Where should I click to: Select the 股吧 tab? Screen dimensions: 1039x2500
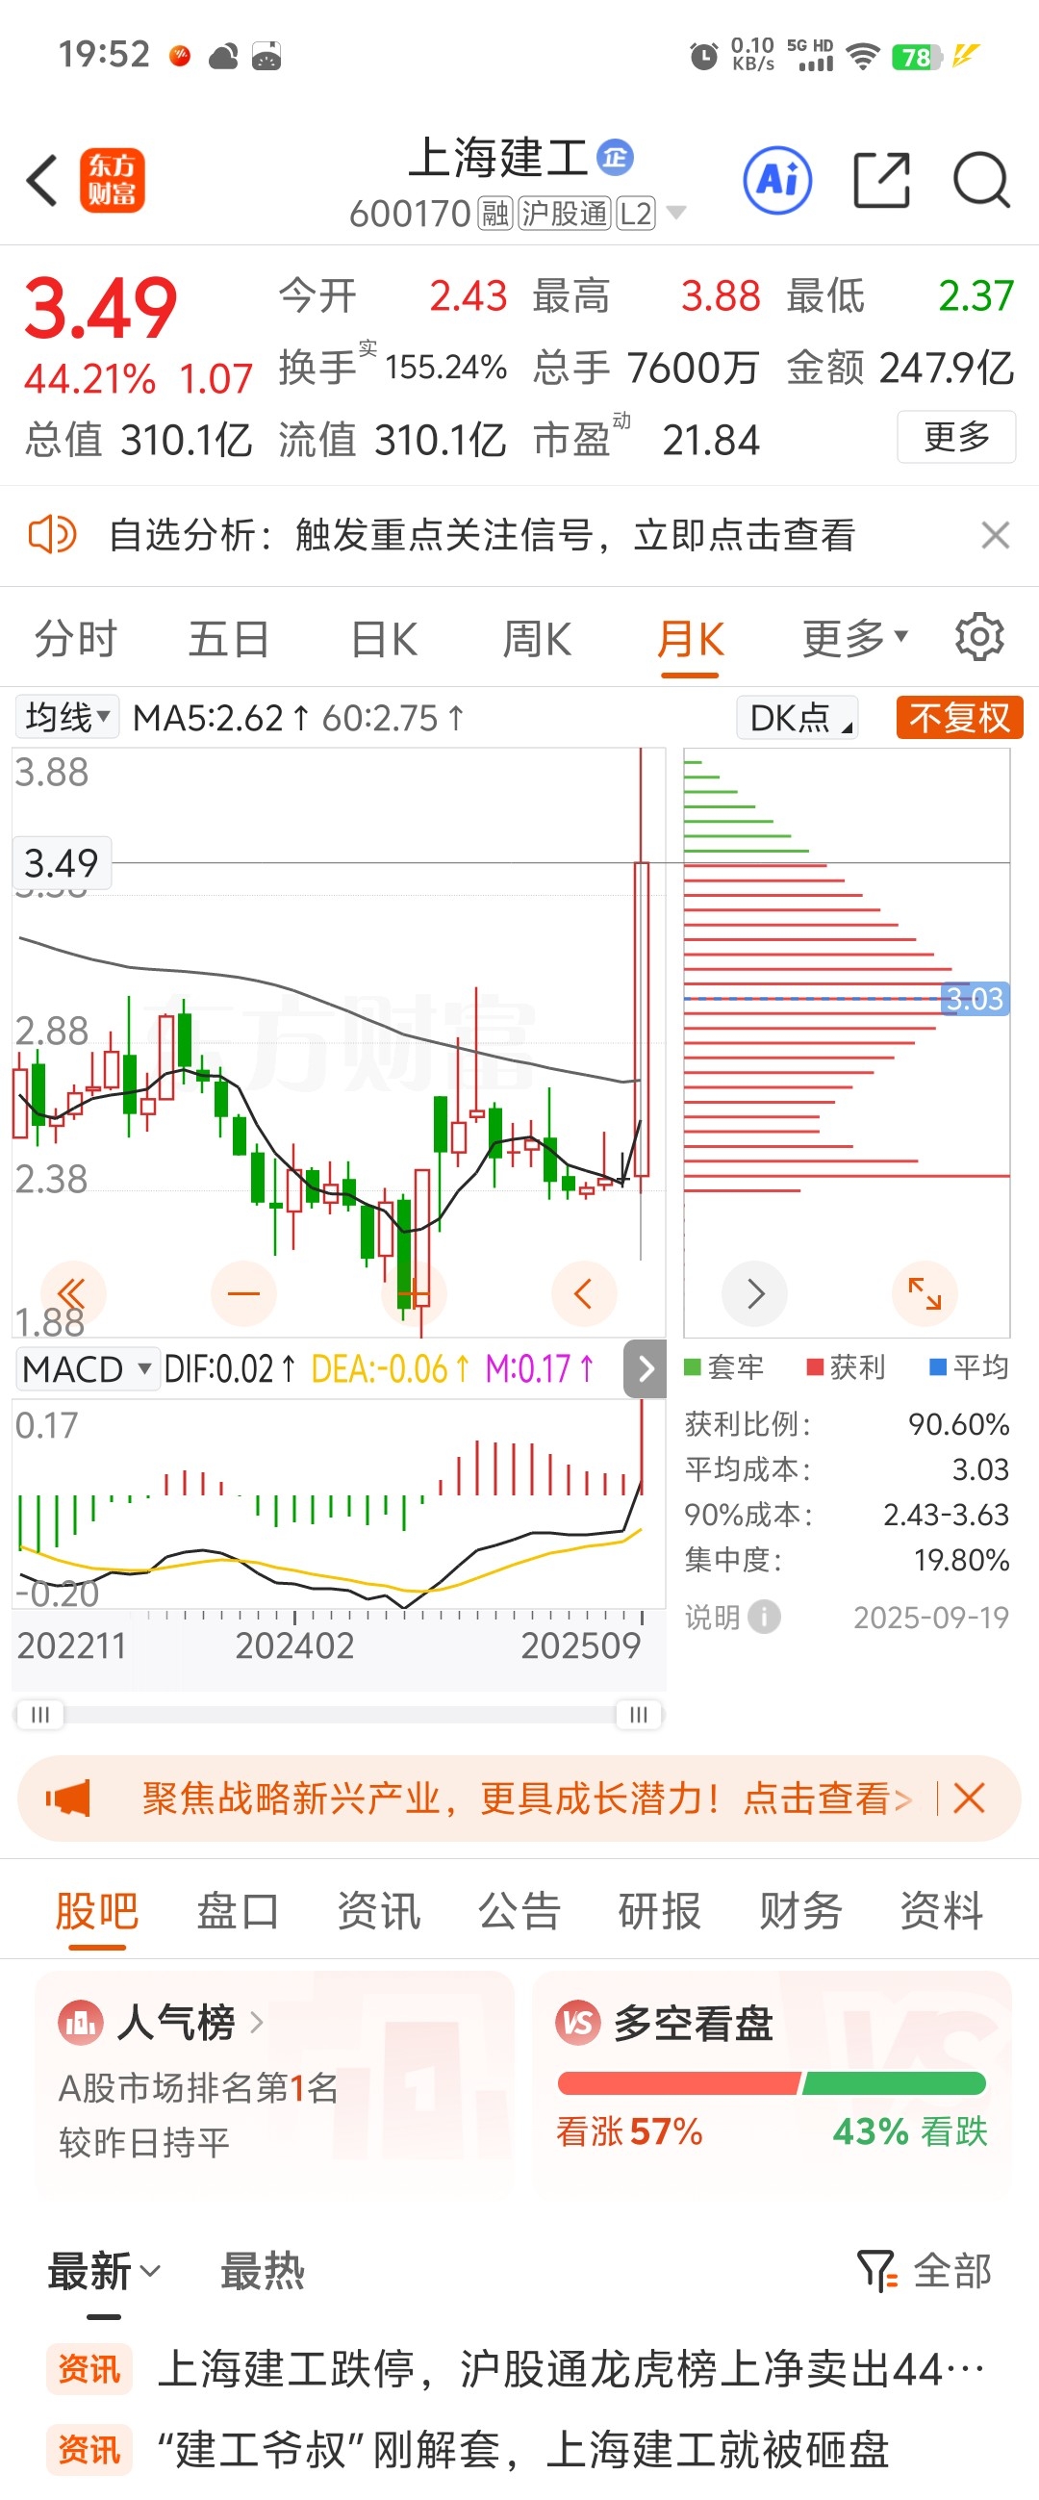coord(97,1911)
